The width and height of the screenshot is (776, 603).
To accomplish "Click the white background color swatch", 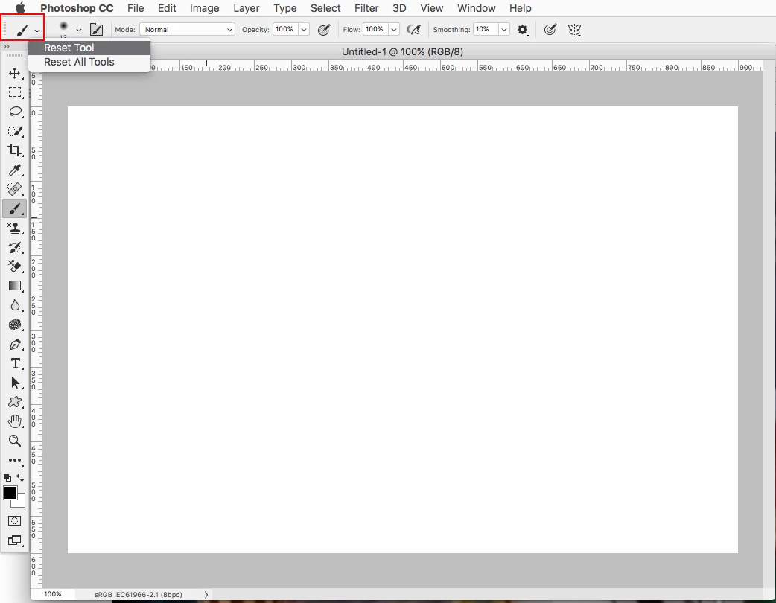I will click(x=21, y=503).
